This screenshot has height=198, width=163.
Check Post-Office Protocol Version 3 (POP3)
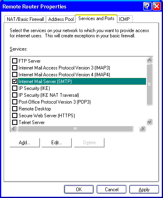tap(15, 102)
